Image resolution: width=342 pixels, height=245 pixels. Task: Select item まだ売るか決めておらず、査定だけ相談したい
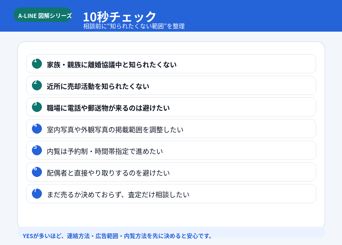[171, 194]
